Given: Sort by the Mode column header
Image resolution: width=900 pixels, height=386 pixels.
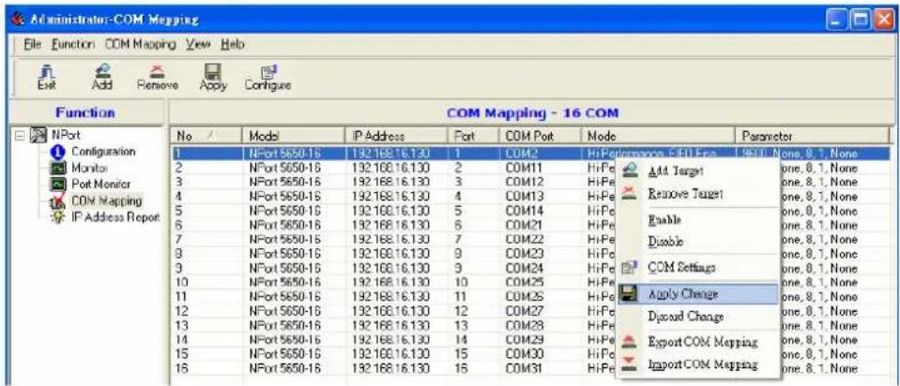Looking at the screenshot, I should 657,136.
